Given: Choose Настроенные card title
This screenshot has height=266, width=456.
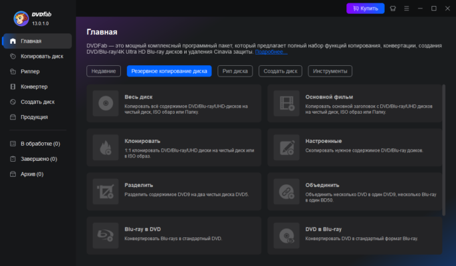Looking at the screenshot, I should (x=323, y=141).
